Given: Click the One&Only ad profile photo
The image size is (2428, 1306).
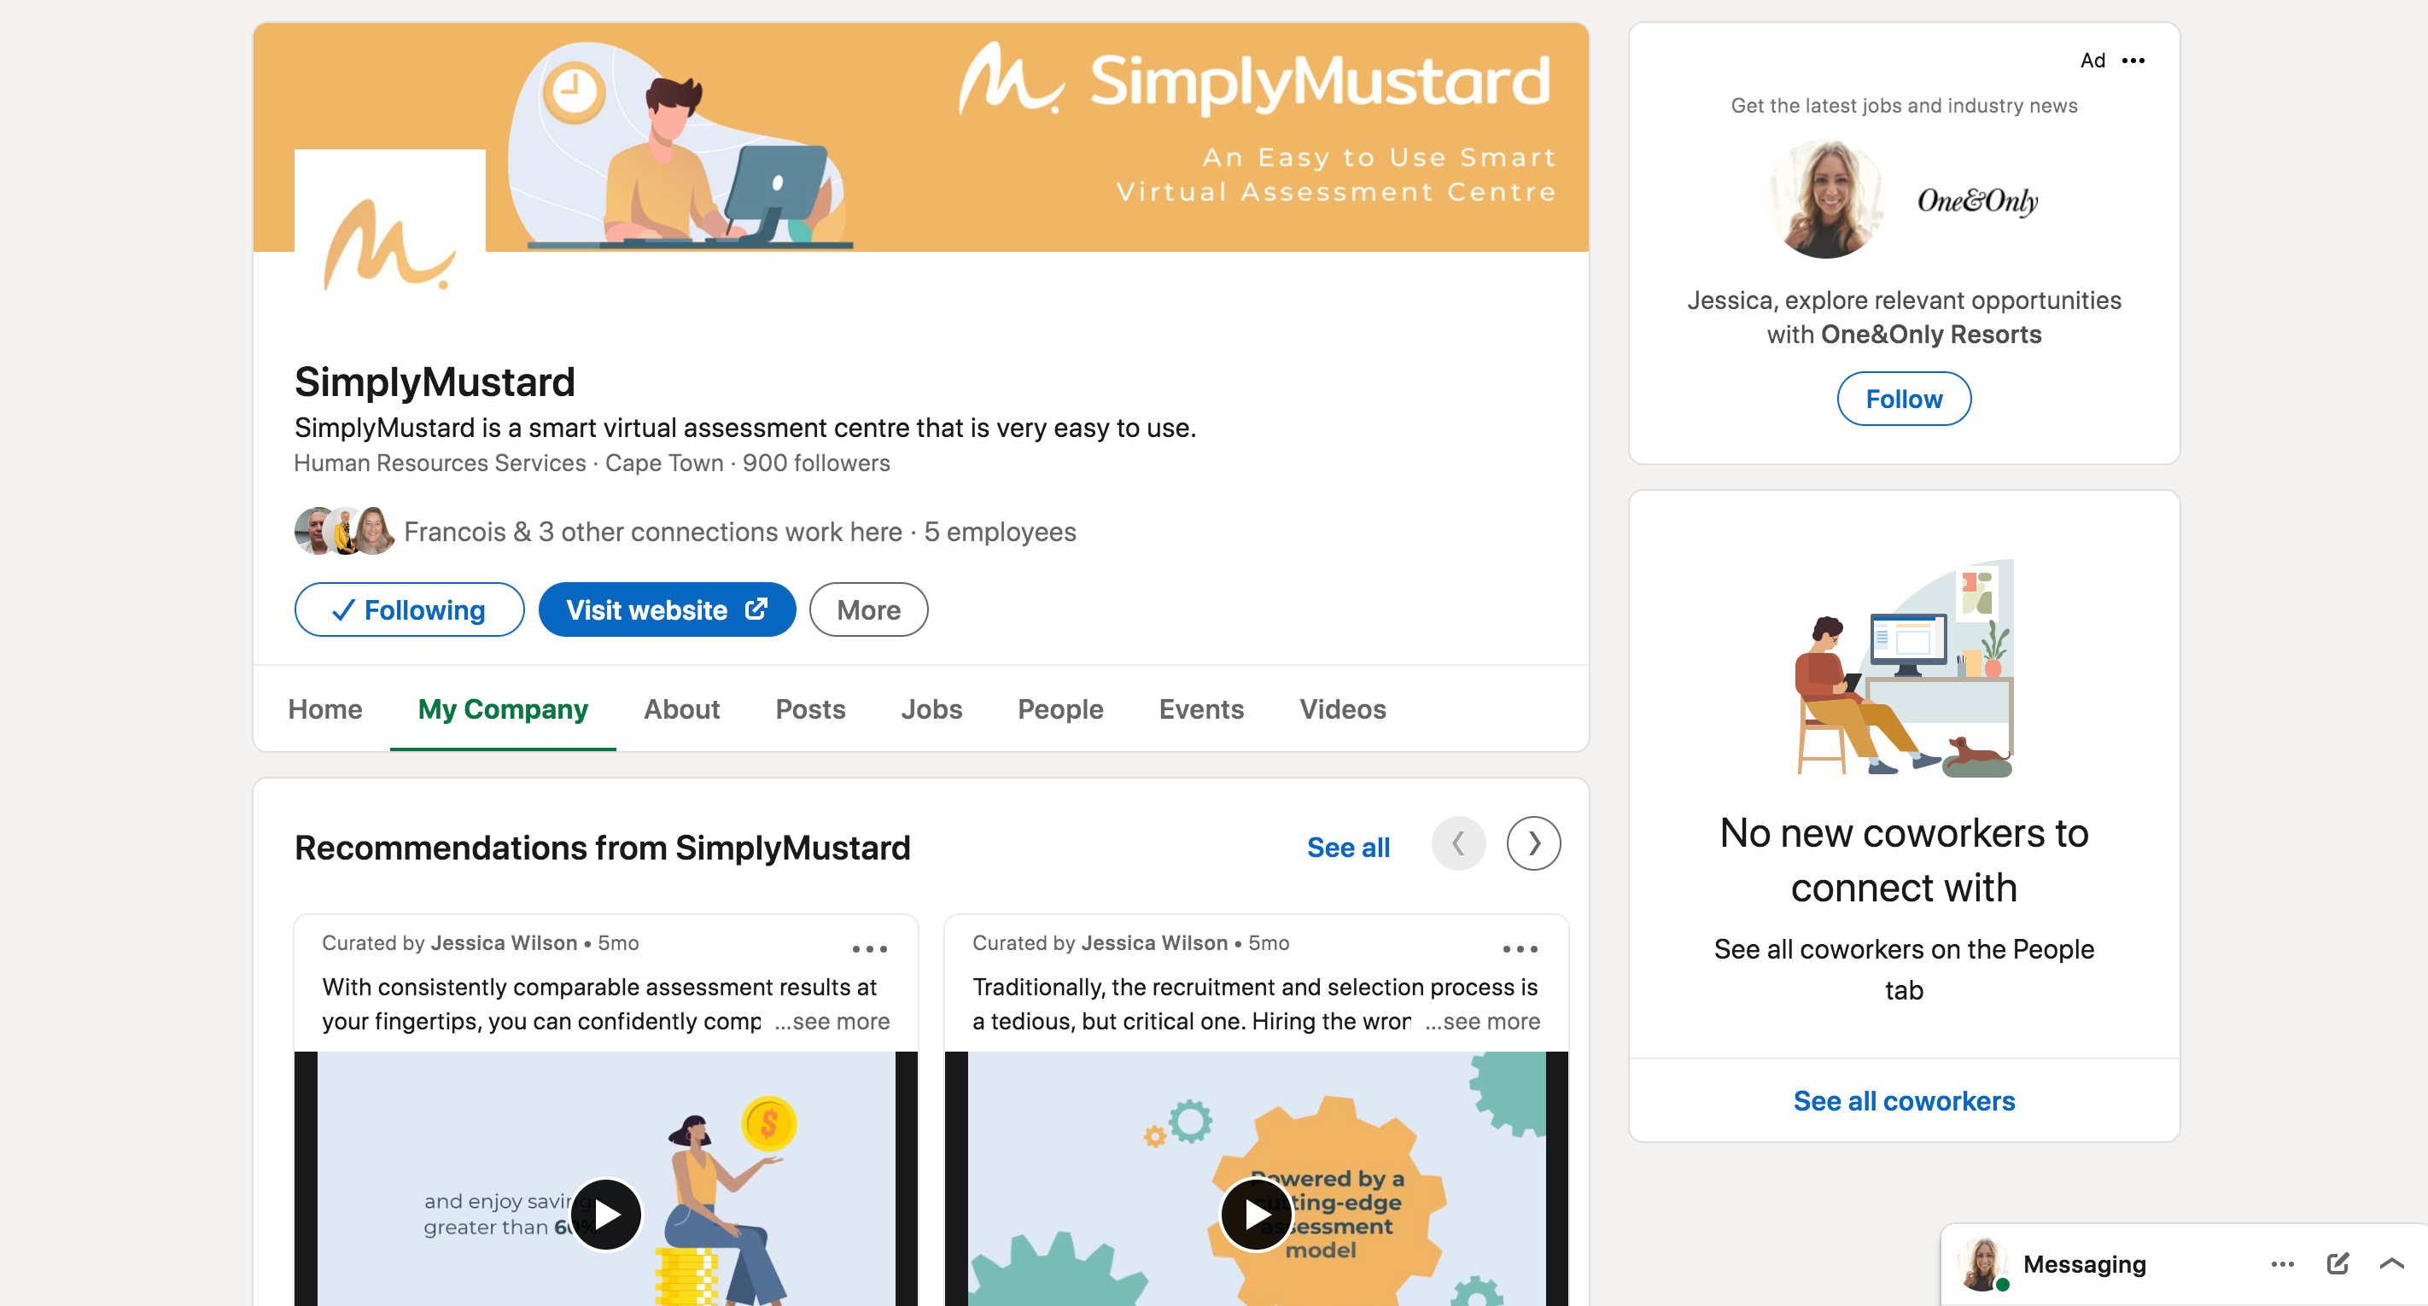Looking at the screenshot, I should pos(1826,199).
